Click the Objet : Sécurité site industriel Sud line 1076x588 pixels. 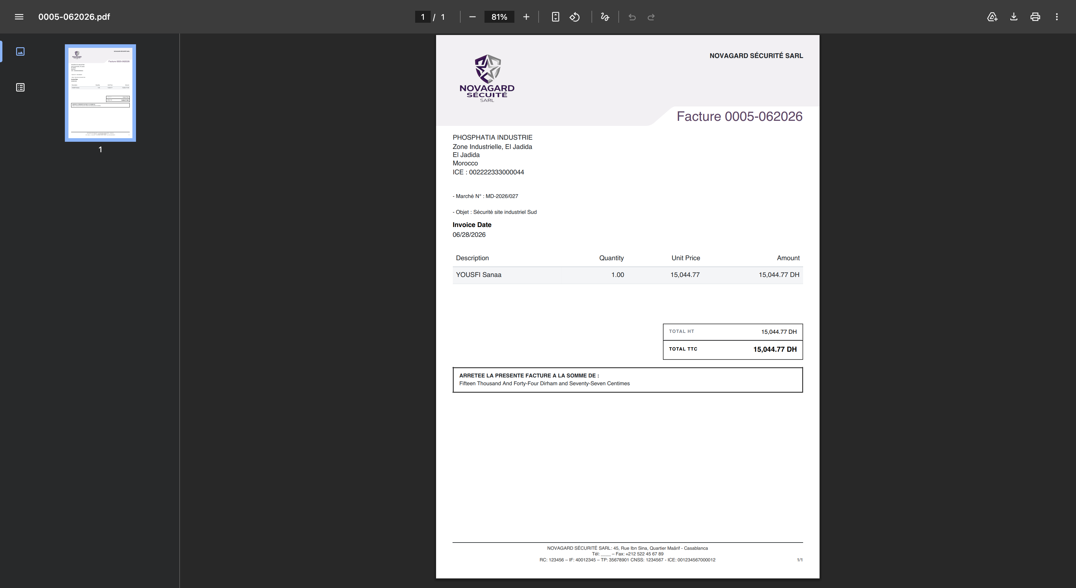pos(495,212)
